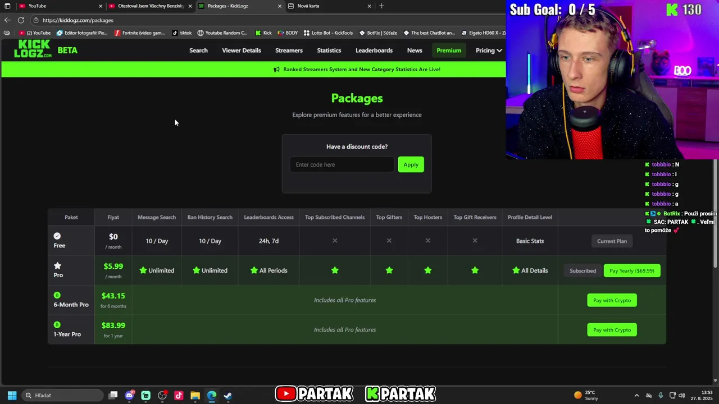Open Editor fotografií Pix bookmark

(x=81, y=33)
